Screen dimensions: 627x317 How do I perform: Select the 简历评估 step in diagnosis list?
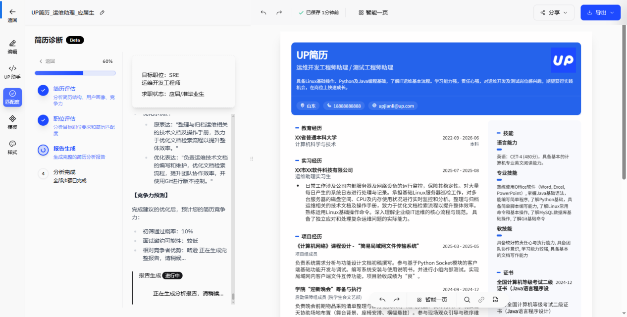[x=64, y=89]
